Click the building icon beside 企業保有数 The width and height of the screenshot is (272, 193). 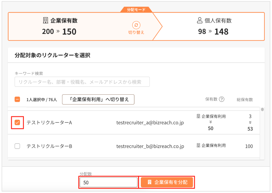45,20
